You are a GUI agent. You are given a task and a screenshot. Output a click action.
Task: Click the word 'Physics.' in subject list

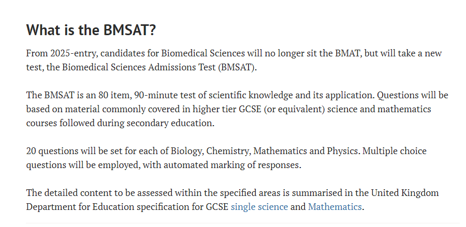point(344,151)
